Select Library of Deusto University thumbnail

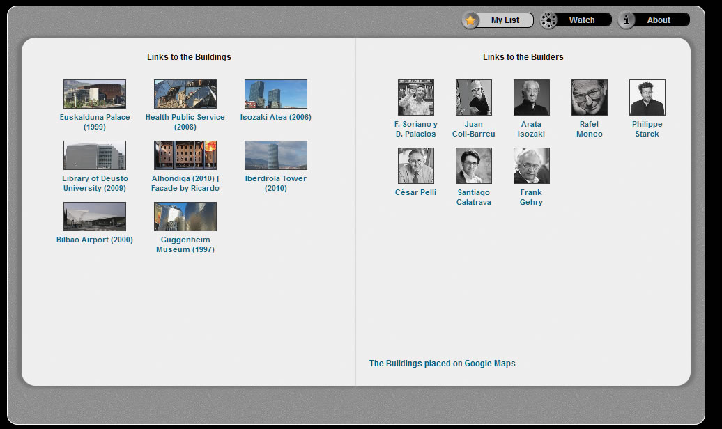[x=95, y=155]
